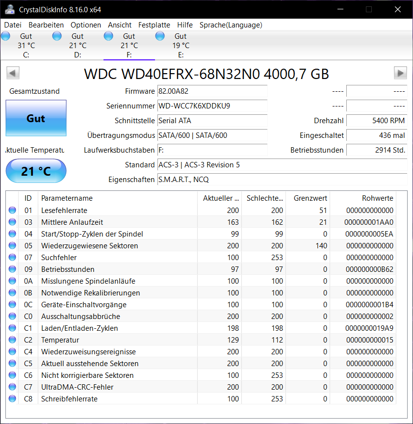Click the Grenzwert column header
The image size is (413, 424).
click(x=308, y=198)
